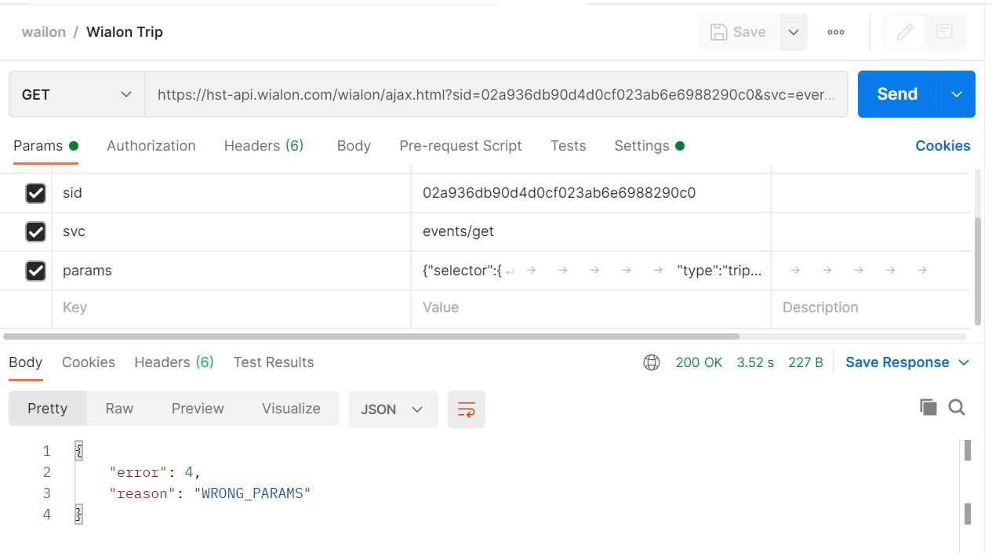Click the wrap lines icon in response
Image resolution: width=992 pixels, height=553 pixels.
467,409
